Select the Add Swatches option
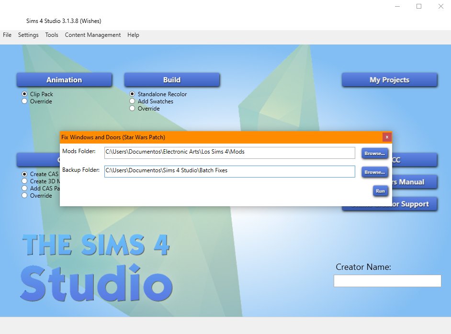 133,101
